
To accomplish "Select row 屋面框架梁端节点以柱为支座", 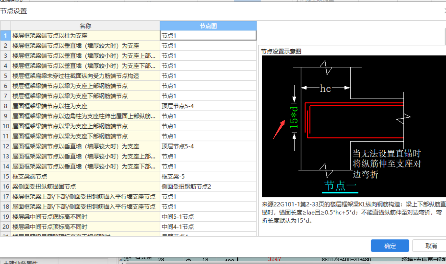I will tap(85, 106).
